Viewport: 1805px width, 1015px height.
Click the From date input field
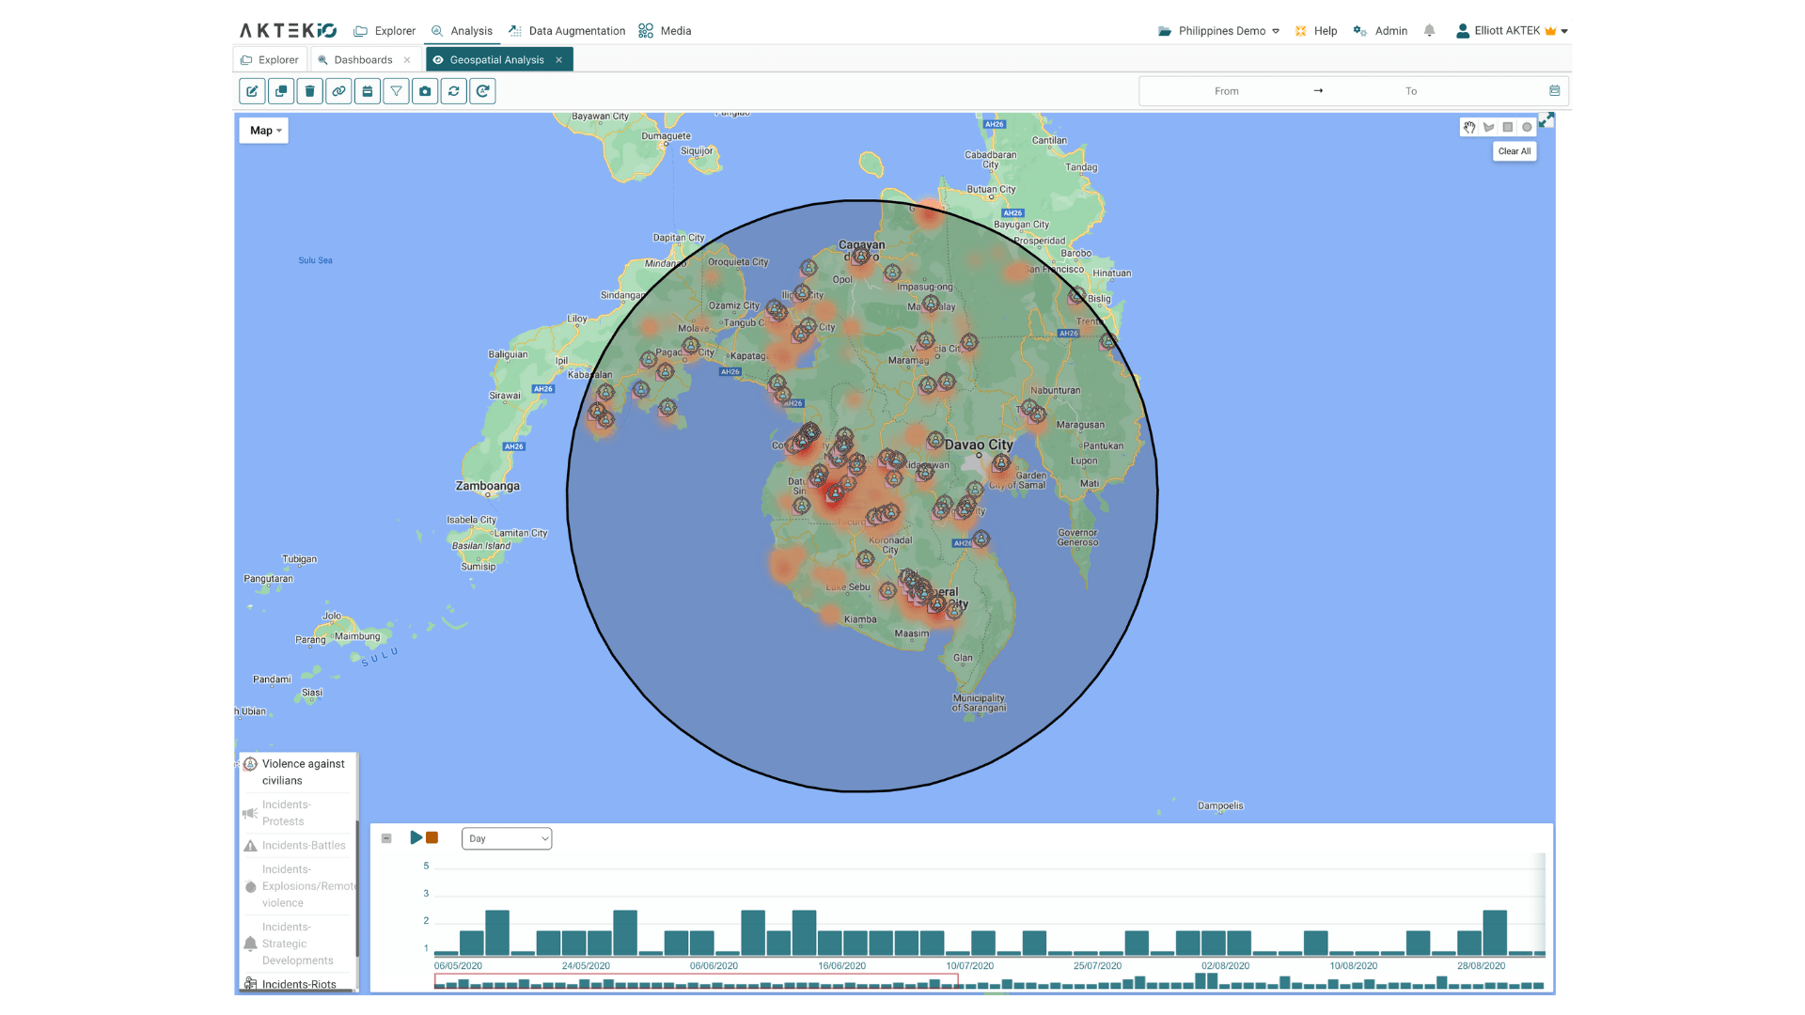[x=1226, y=91]
